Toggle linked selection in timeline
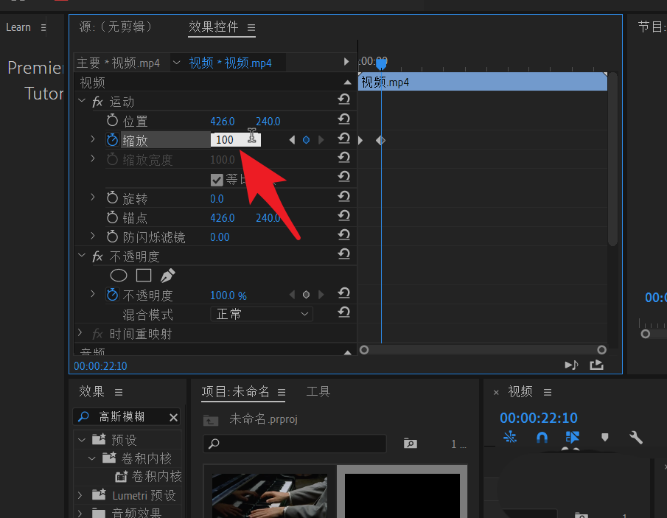Image resolution: width=667 pixels, height=518 pixels. [573, 437]
